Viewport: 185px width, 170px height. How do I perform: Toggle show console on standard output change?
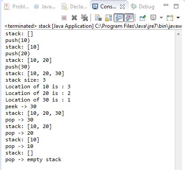pyautogui.click(x=118, y=18)
